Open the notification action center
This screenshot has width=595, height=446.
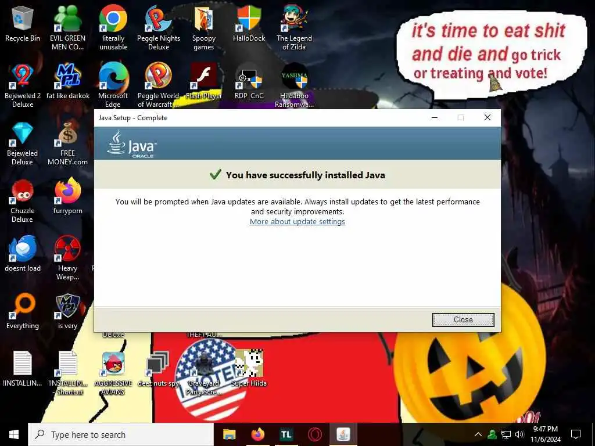(x=576, y=434)
